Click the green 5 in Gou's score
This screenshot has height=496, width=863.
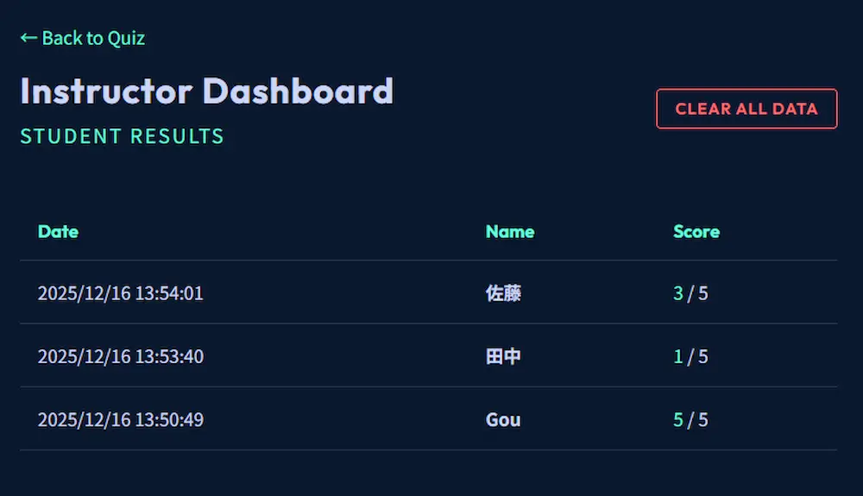pos(678,420)
